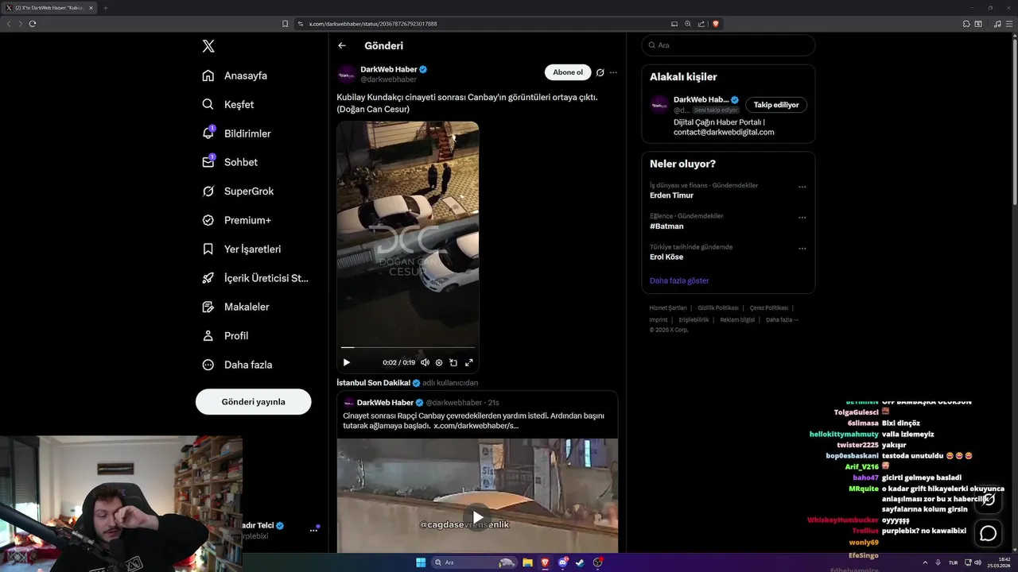The image size is (1018, 572).
Task: Open Gizlilik Politikası footer link
Action: pos(718,307)
